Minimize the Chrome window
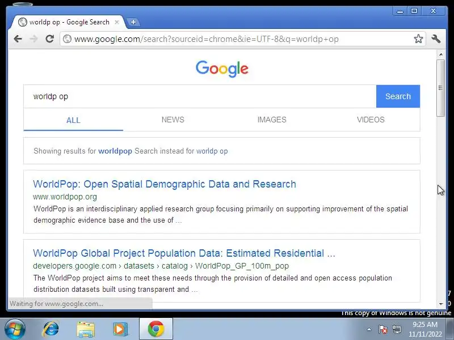454x340 pixels. coord(400,11)
